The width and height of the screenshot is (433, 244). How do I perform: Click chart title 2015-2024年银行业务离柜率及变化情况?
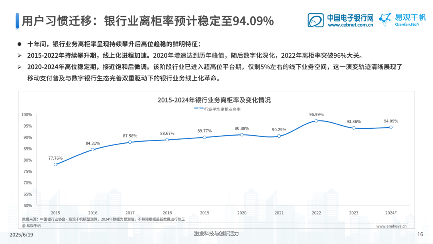(214, 100)
